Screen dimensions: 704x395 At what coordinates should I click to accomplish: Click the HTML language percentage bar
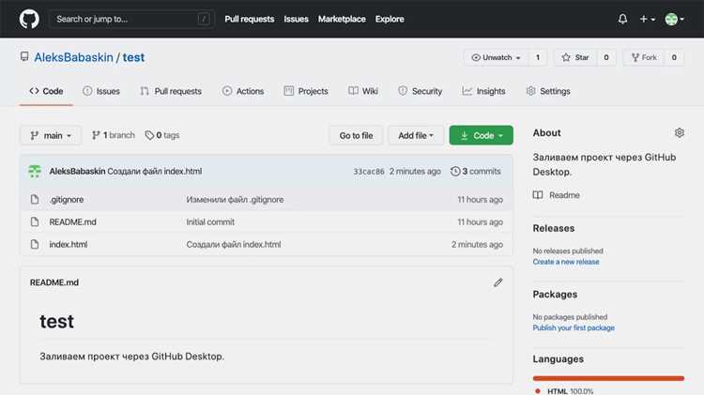608,378
